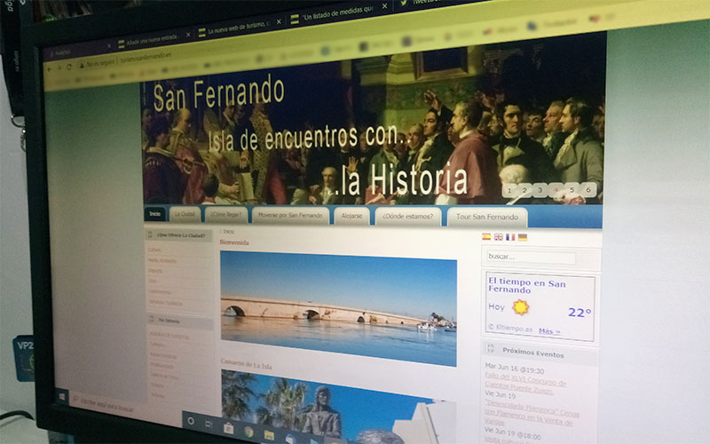This screenshot has height=444, width=710.
Task: Click the 'buscar...' search field
Action: coord(531,257)
